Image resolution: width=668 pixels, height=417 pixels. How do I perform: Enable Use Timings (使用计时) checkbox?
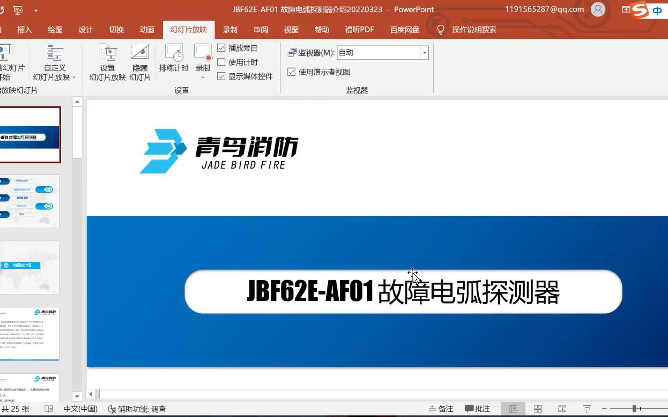click(222, 62)
